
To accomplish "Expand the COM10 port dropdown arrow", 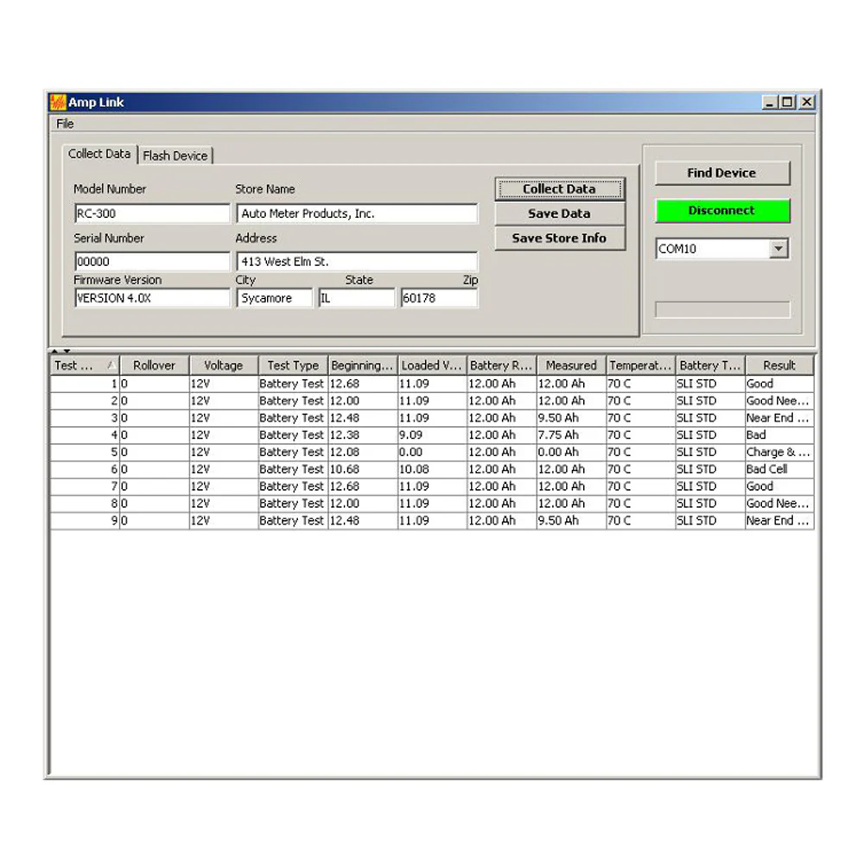I will [778, 249].
